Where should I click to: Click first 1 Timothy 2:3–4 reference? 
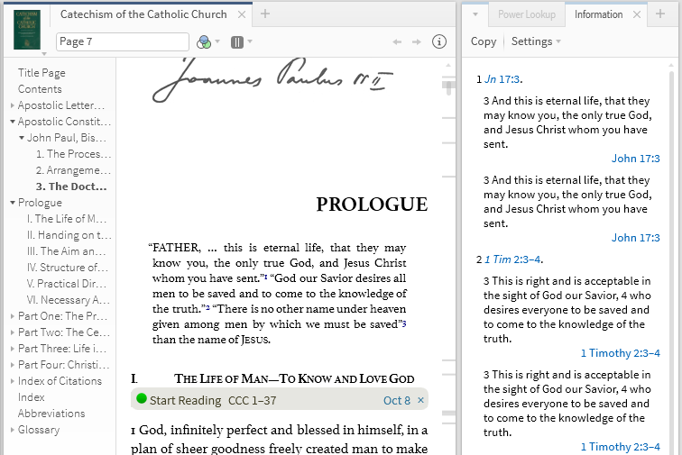point(621,353)
